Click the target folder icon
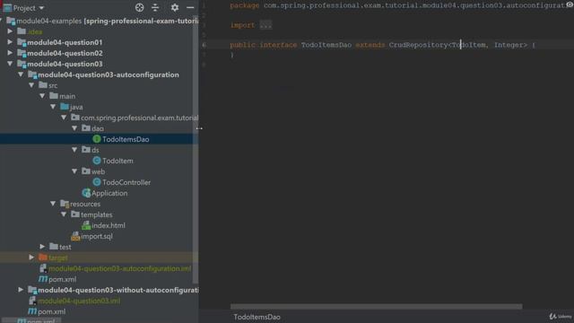Screen dimensions: 574x323 (x=43, y=258)
